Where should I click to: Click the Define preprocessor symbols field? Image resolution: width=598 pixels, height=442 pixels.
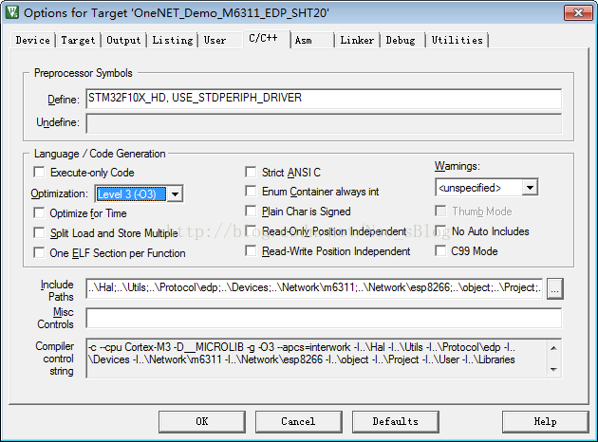[x=324, y=99]
